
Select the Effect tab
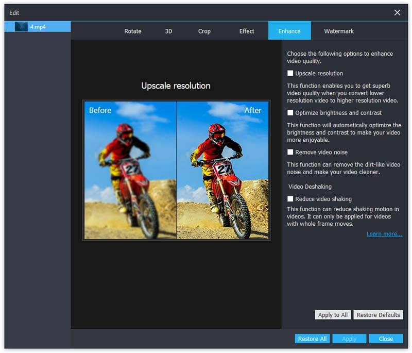(x=247, y=31)
